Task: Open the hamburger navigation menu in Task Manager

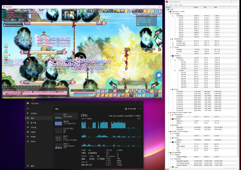Action: click(x=28, y=109)
